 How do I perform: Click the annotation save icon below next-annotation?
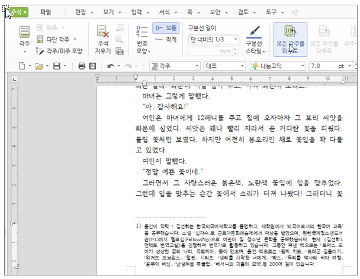pyautogui.click(x=120, y=51)
